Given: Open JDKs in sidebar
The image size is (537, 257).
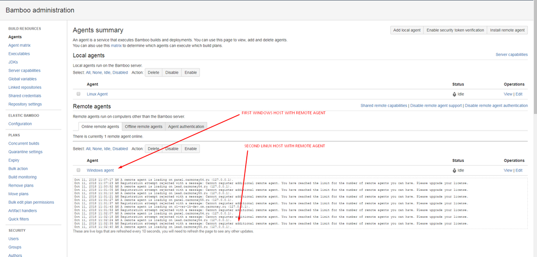Looking at the screenshot, I should (13, 62).
